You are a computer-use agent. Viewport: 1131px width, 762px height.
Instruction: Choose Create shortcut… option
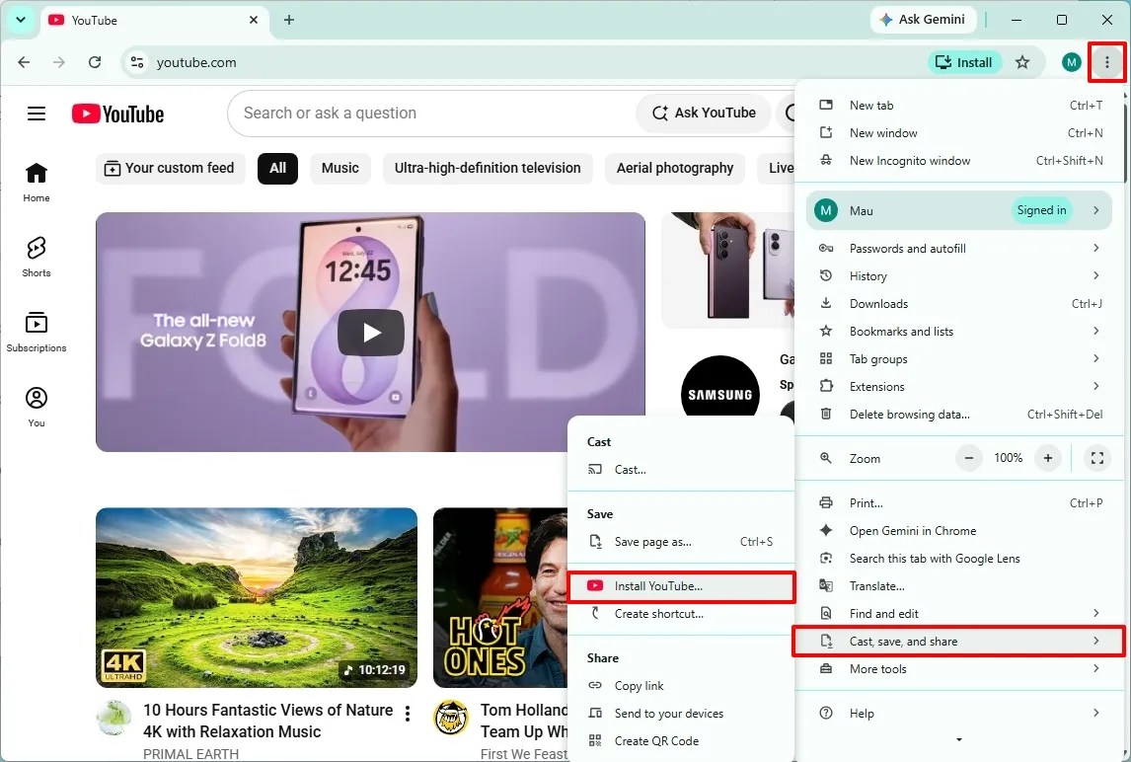click(x=682, y=614)
